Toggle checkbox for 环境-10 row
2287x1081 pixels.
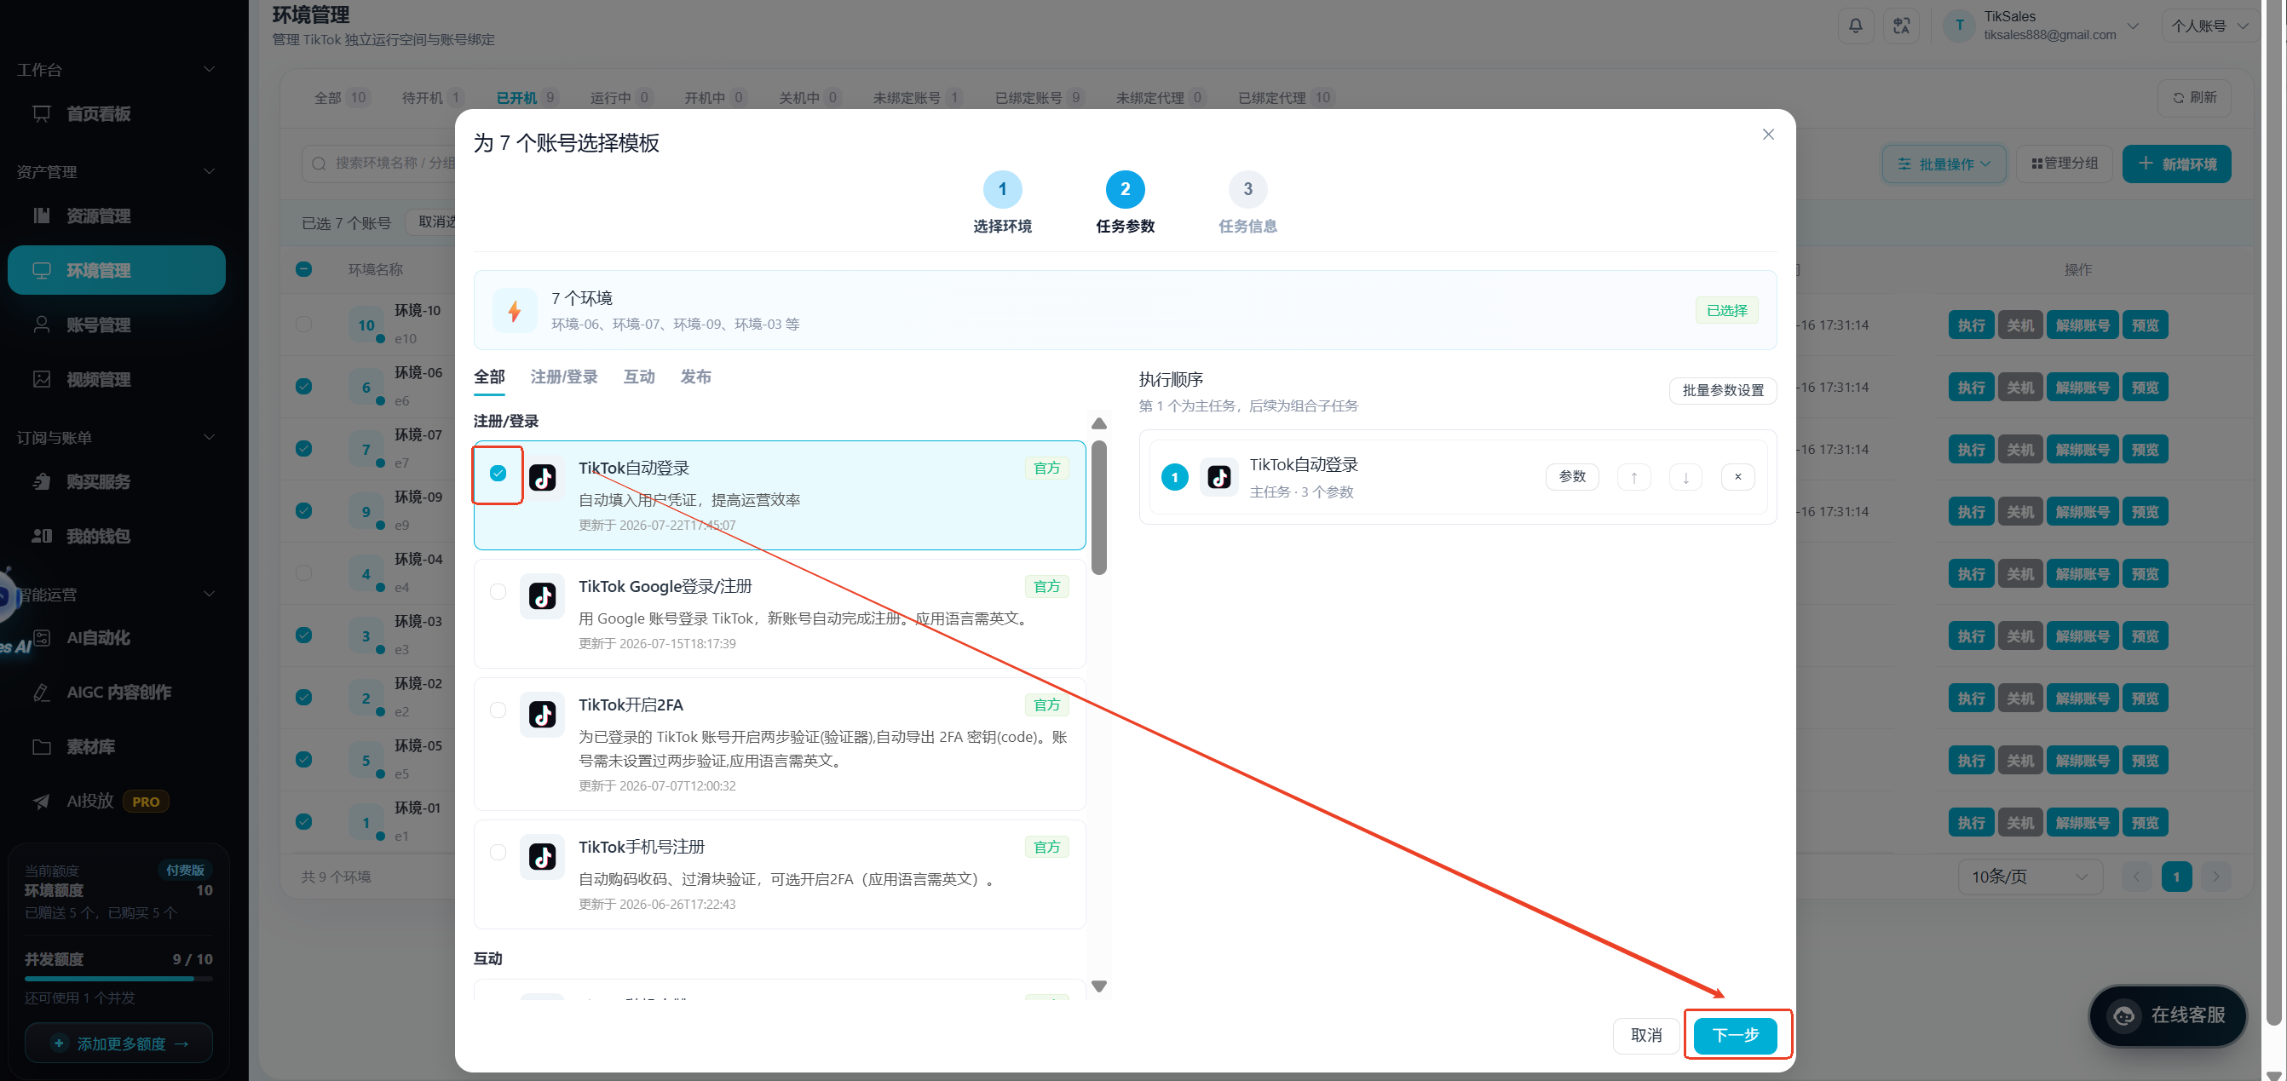coord(303,324)
